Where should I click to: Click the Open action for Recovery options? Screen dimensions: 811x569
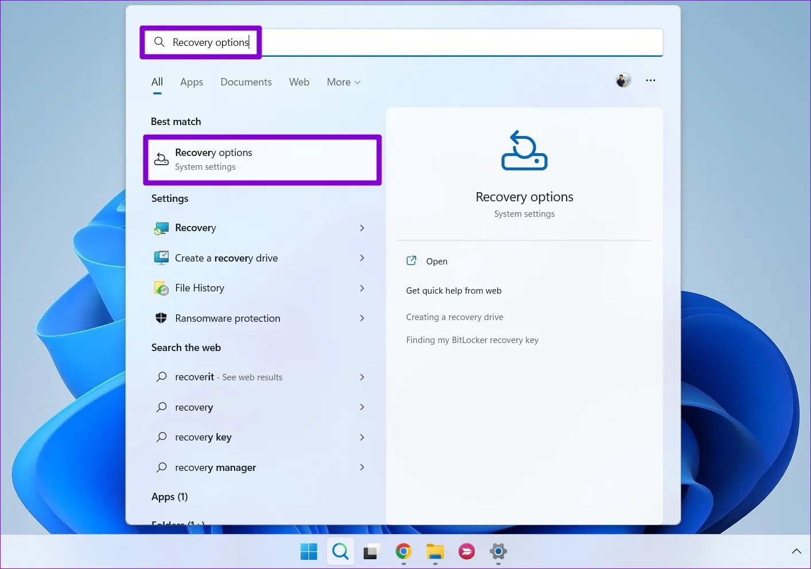coord(436,261)
